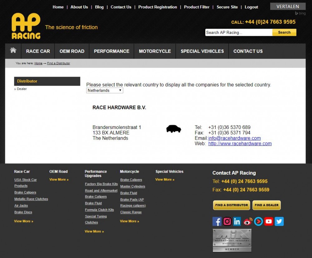Click Find a Distributor breadcrumb link

59,63
